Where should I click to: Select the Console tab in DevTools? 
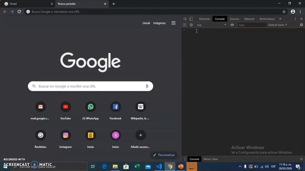(x=220, y=19)
